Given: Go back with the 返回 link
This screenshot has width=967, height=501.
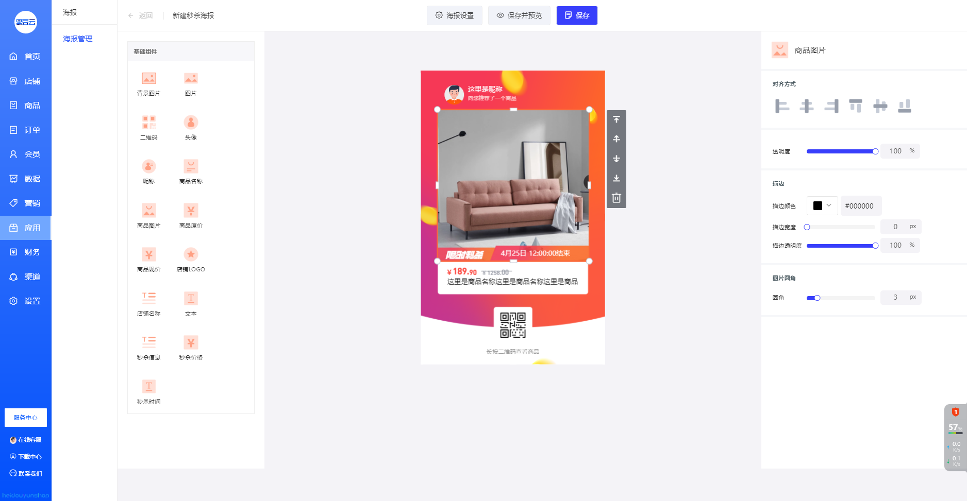Looking at the screenshot, I should 140,15.
